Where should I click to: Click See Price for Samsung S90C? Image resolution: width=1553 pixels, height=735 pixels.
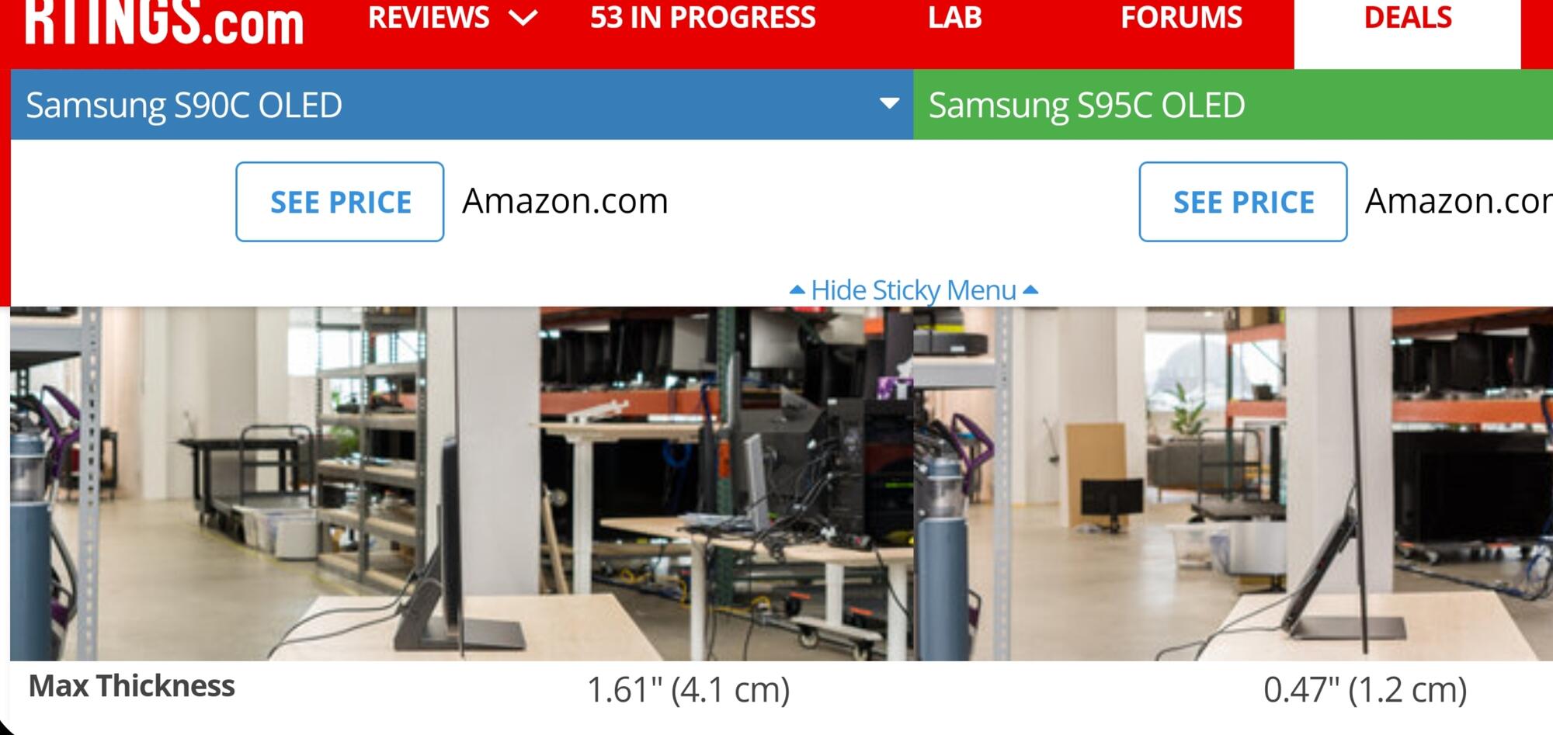[340, 202]
